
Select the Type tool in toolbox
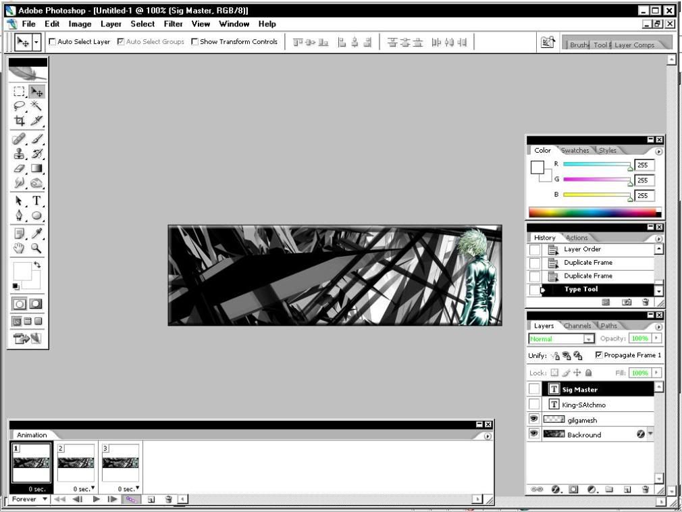click(36, 201)
